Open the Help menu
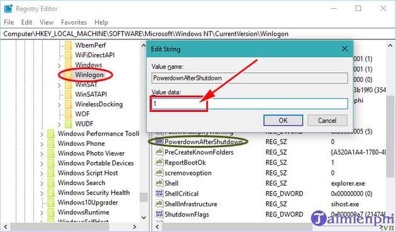Screen dimensions: 396x232 [101, 22]
